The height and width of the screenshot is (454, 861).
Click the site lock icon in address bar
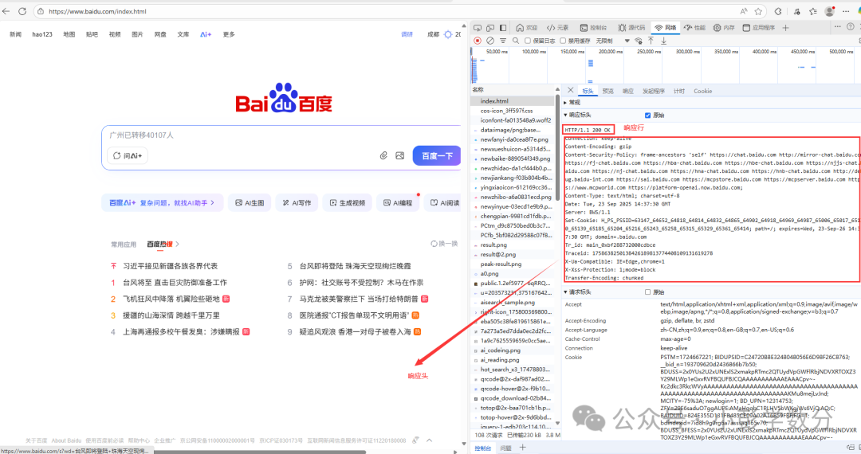tap(41, 11)
